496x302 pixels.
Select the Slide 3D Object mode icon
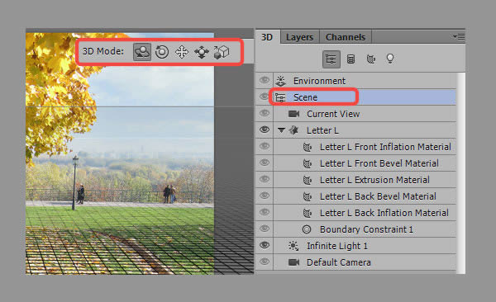202,52
